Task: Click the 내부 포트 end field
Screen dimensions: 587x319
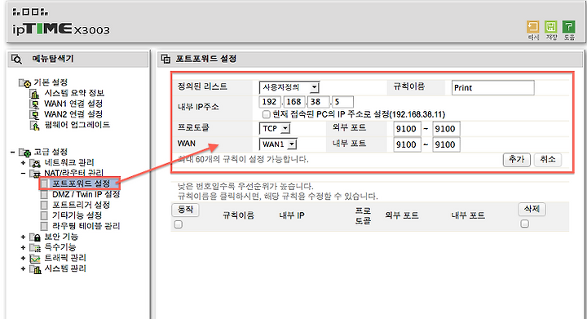Action: [x=446, y=144]
